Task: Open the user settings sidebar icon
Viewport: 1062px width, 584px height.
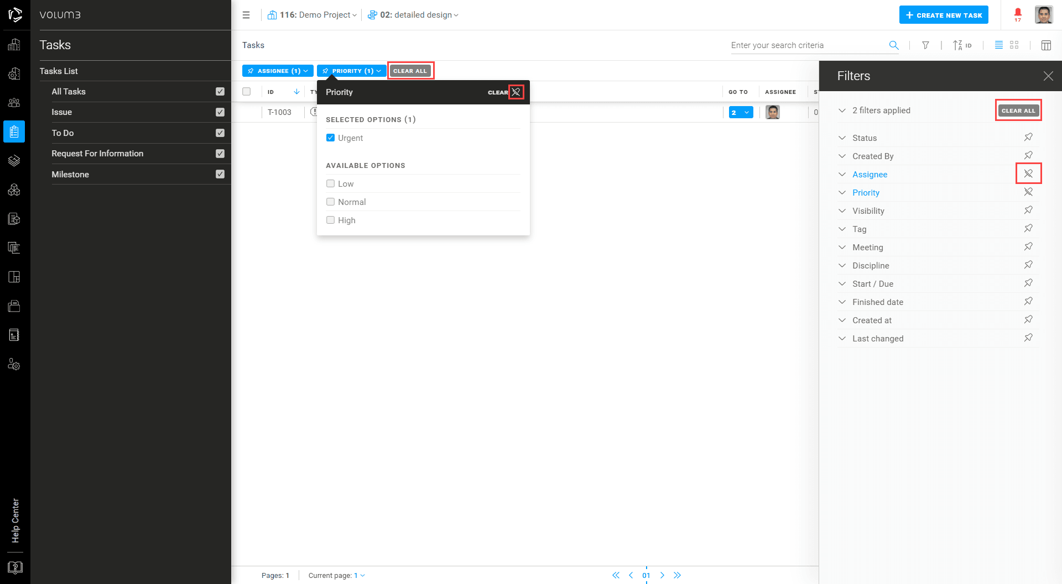Action: (14, 364)
